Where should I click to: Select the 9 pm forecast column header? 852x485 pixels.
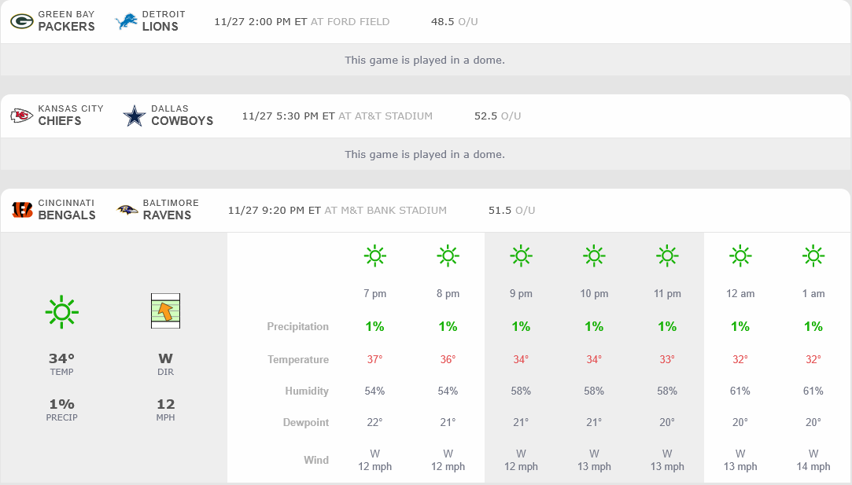pos(521,293)
